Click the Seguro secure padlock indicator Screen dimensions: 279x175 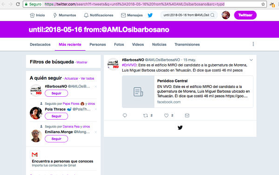(33, 4)
